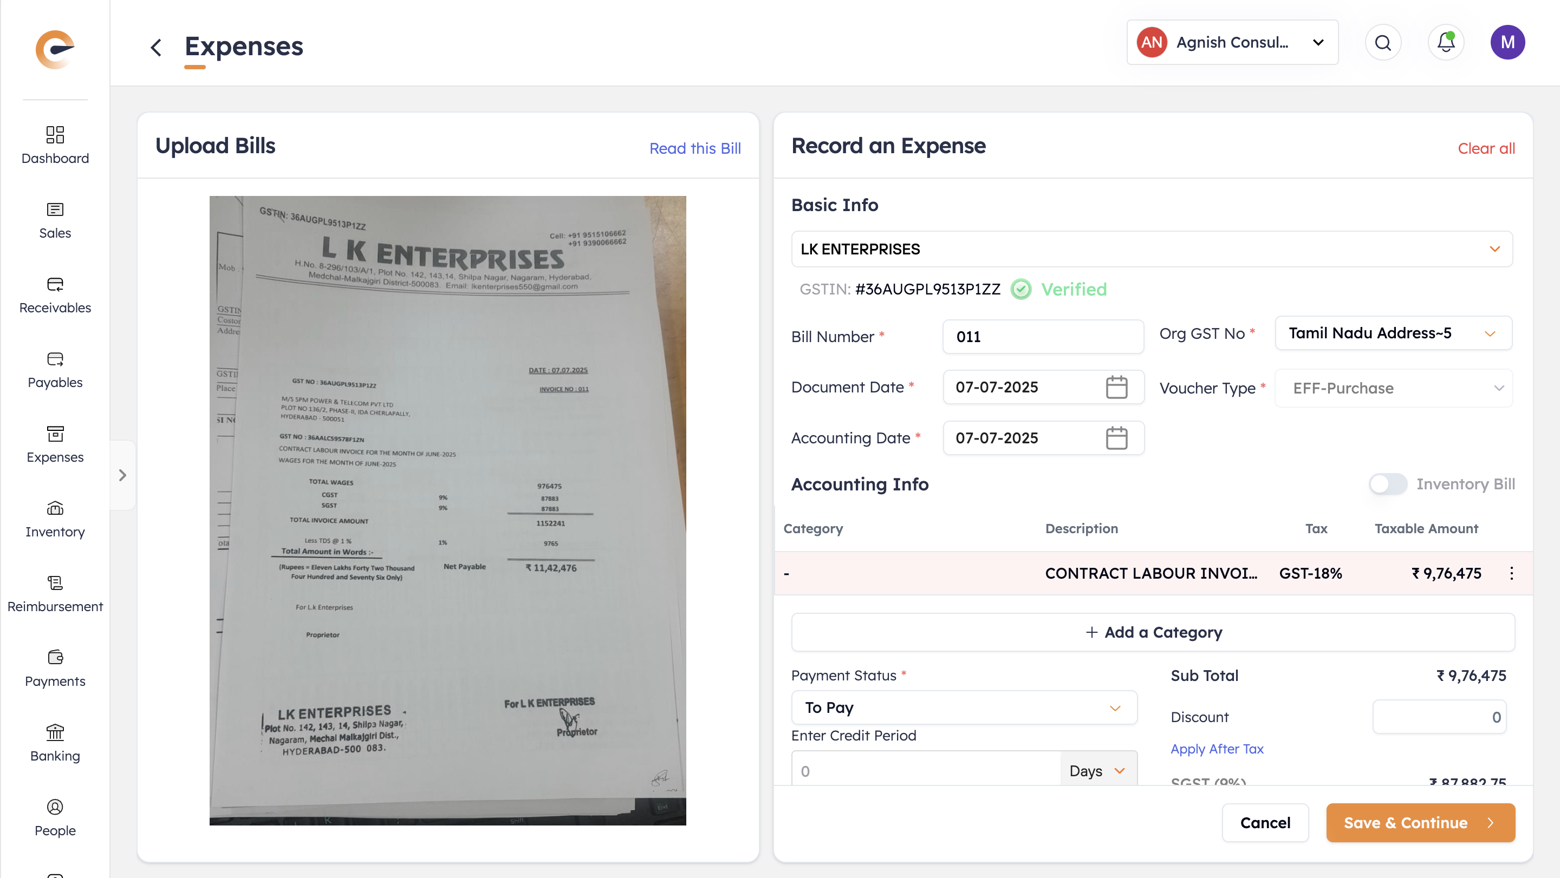The height and width of the screenshot is (878, 1560).
Task: Open Banking from the sidebar
Action: [x=55, y=743]
